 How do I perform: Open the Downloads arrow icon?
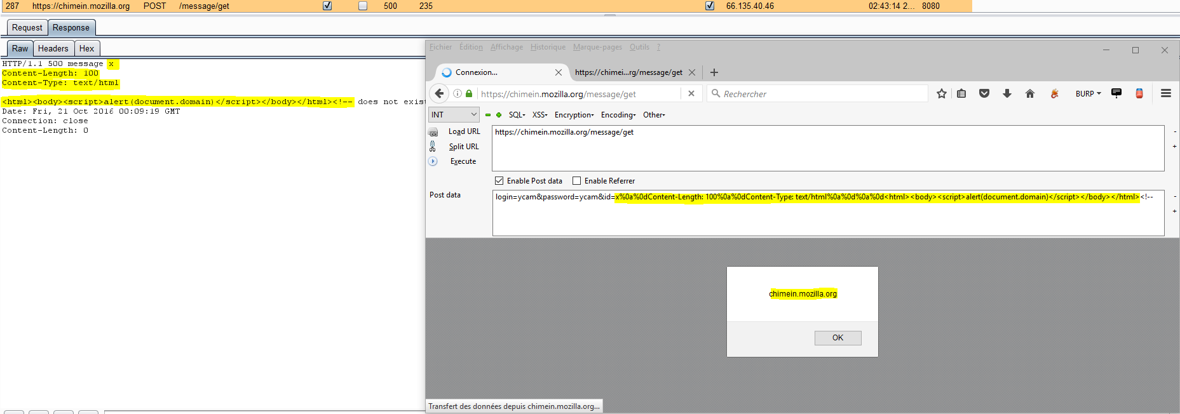point(1007,93)
